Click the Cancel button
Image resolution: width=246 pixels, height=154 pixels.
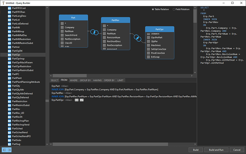(237, 150)
